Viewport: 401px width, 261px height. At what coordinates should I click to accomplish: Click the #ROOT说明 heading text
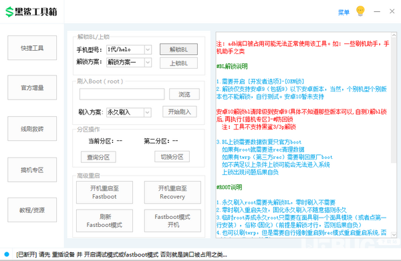(229, 187)
